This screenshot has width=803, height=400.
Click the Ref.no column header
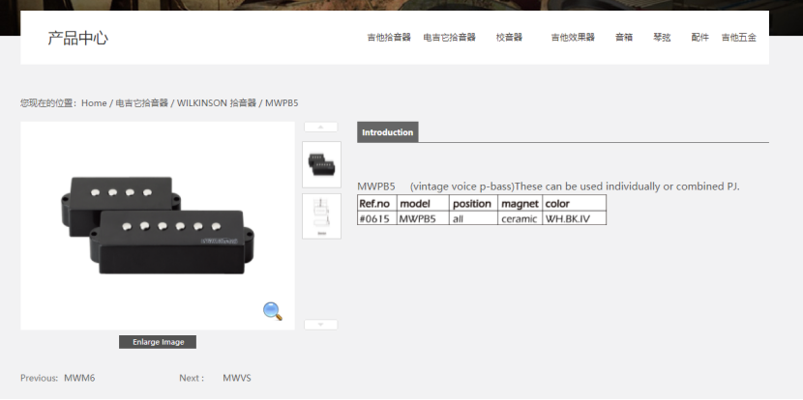coord(377,204)
